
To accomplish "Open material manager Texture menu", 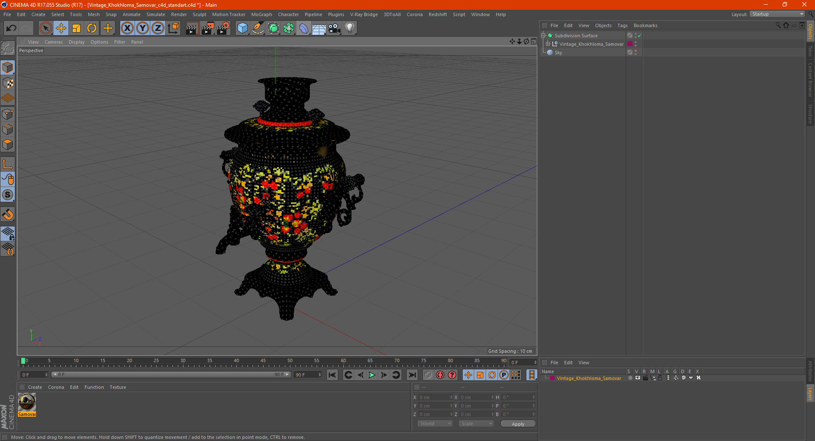I will (118, 387).
